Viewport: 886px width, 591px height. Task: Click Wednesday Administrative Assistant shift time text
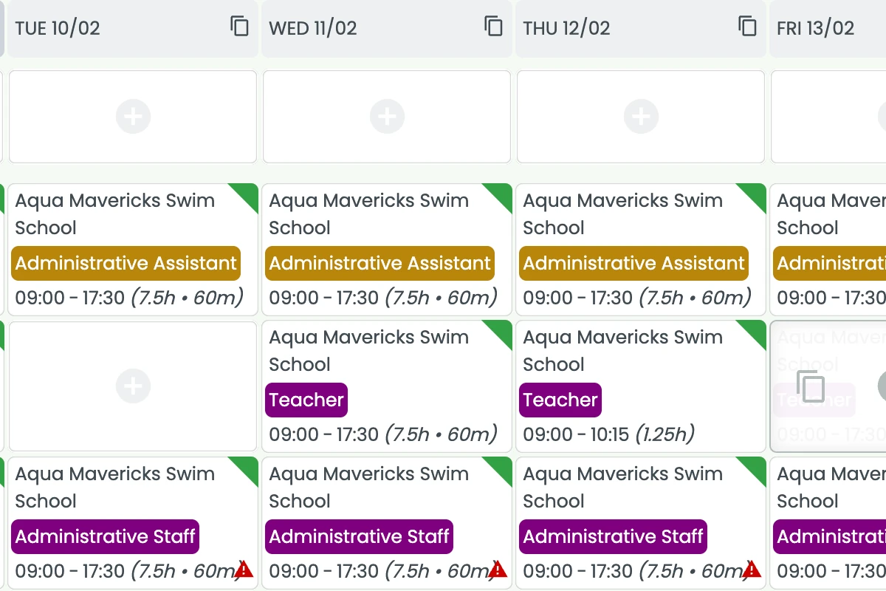pyautogui.click(x=383, y=298)
